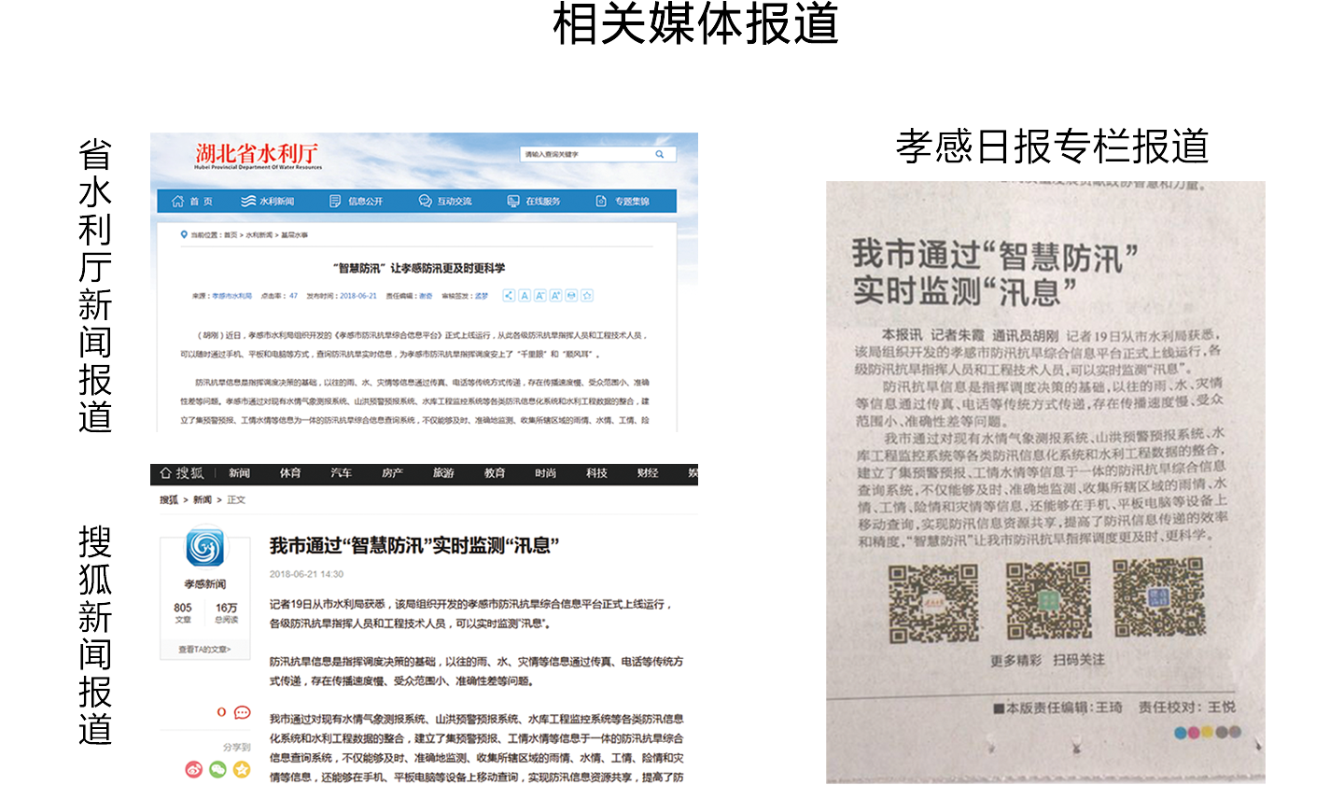1344x785 pixels.
Task: Click 搜狐 in the Sohu breadcrumb
Action: [x=169, y=500]
